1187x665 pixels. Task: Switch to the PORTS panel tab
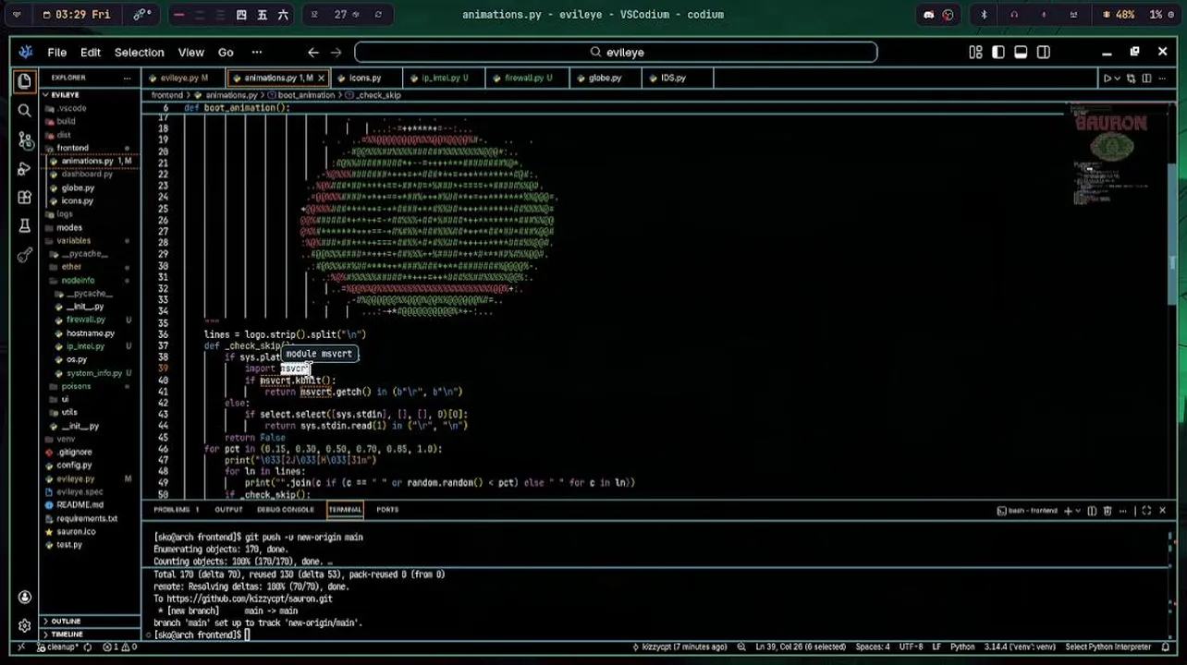click(387, 510)
